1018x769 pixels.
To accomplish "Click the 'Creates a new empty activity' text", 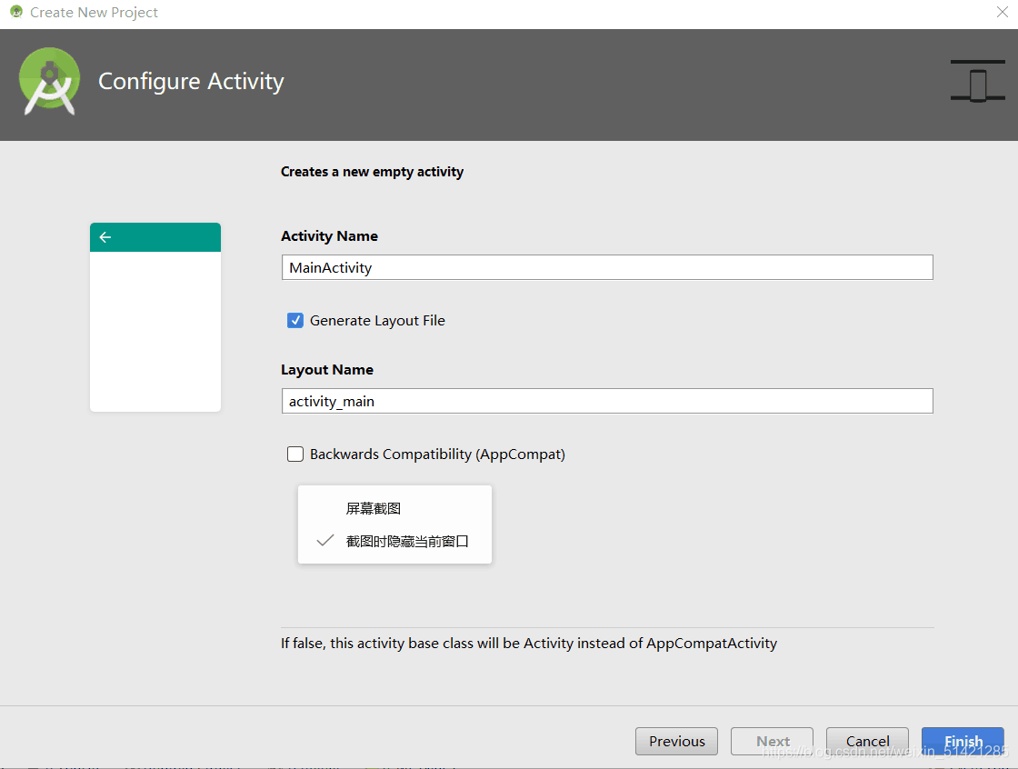I will point(372,172).
